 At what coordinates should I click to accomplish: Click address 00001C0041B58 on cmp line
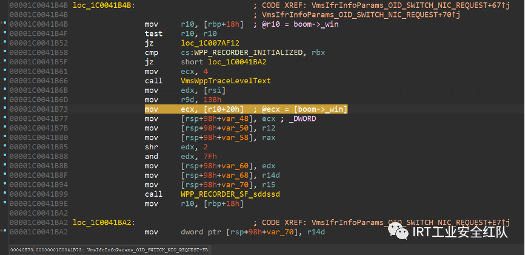39,53
